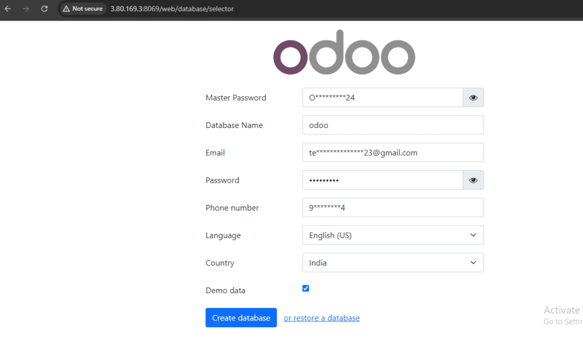Expand the Country selector

pyautogui.click(x=393, y=262)
